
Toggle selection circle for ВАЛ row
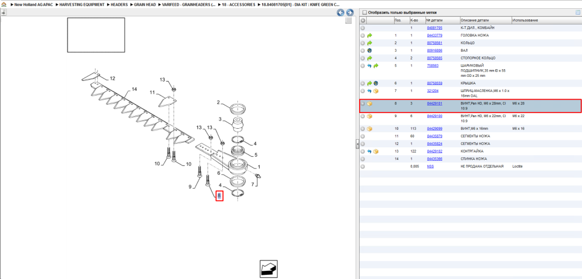pos(363,50)
